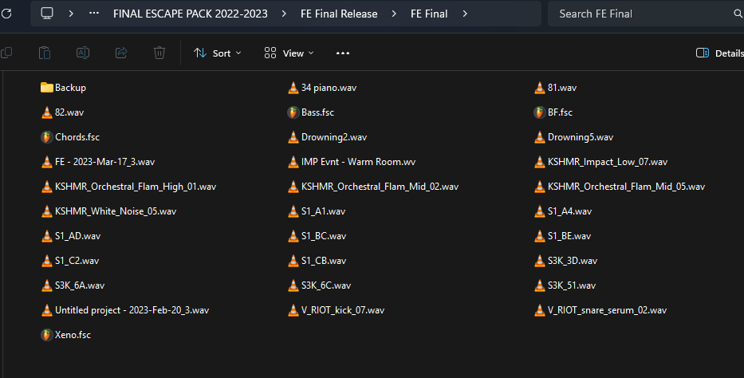Image resolution: width=744 pixels, height=378 pixels.
Task: Select KSHMR_Orchestral_Flam_High_01.wav icon
Action: click(46, 186)
